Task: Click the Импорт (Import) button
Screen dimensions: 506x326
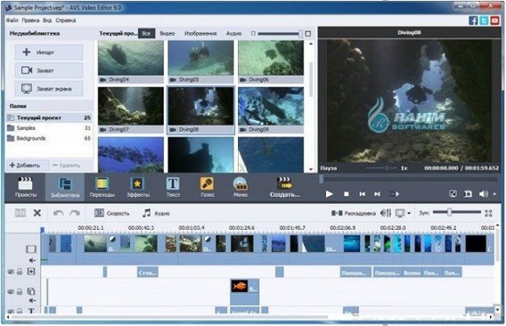Action: coord(49,53)
